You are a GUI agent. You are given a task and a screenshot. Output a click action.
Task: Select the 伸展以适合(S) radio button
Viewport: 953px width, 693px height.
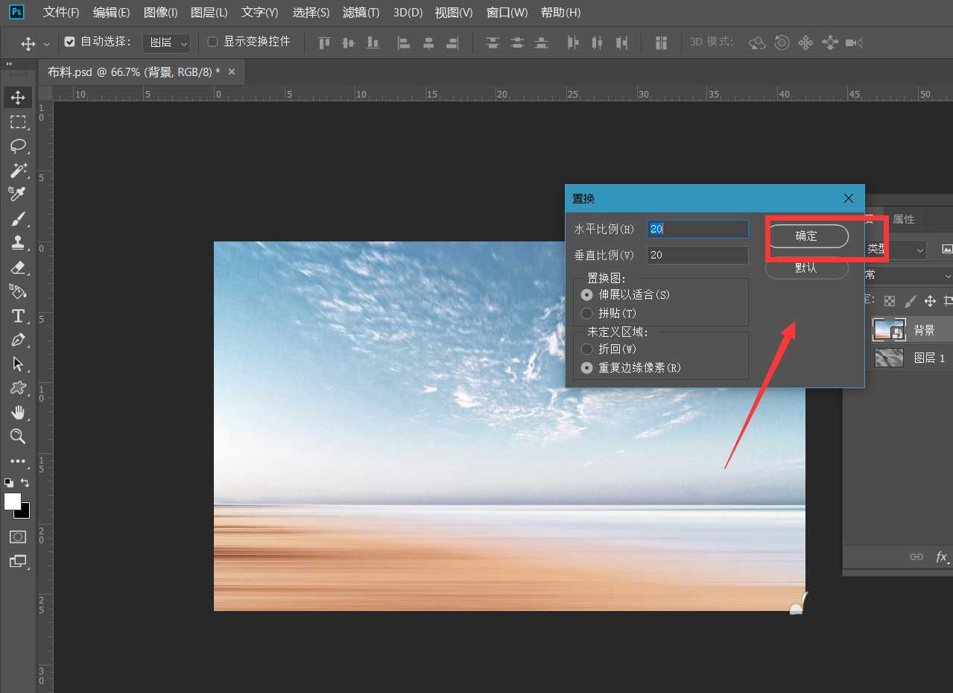coord(587,294)
